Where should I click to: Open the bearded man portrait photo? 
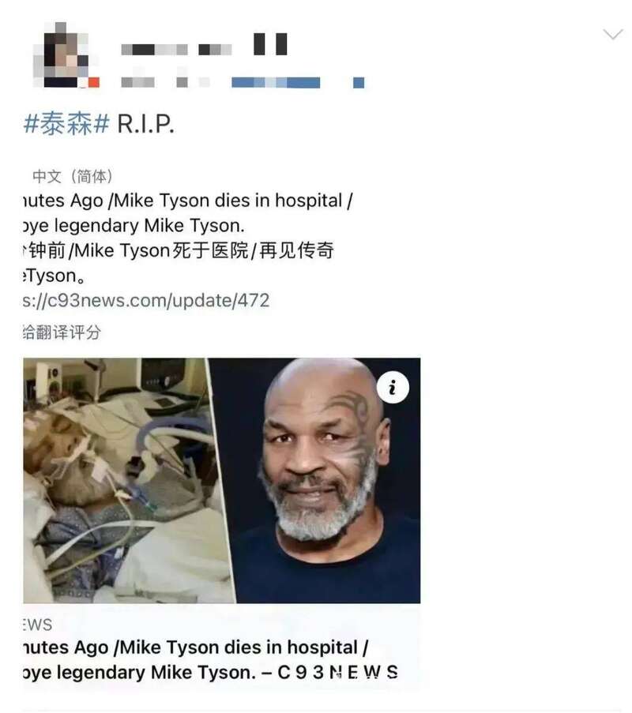321,481
